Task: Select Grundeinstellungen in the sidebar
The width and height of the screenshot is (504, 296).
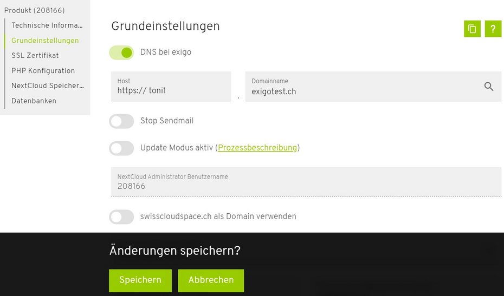Action: [x=45, y=41]
